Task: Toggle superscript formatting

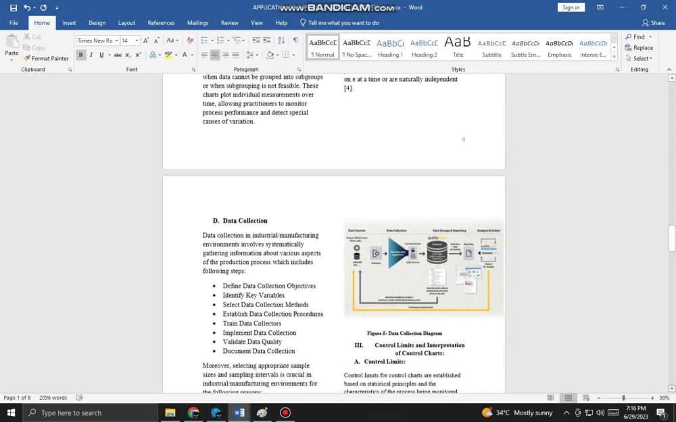Action: [139, 55]
